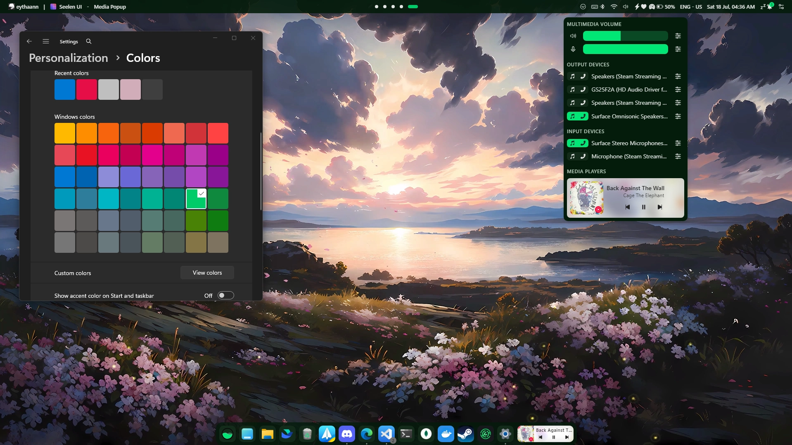Open mixer settings for multimedia volume slider
The height and width of the screenshot is (445, 792).
[x=678, y=36]
